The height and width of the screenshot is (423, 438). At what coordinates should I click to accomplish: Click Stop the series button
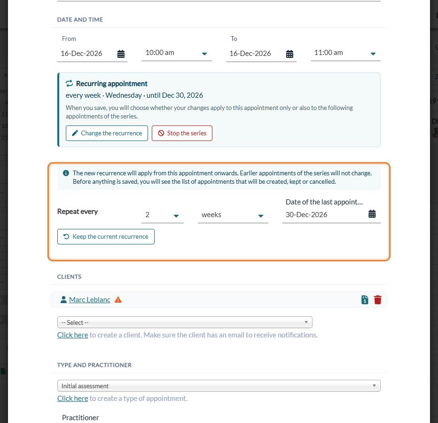(182, 133)
